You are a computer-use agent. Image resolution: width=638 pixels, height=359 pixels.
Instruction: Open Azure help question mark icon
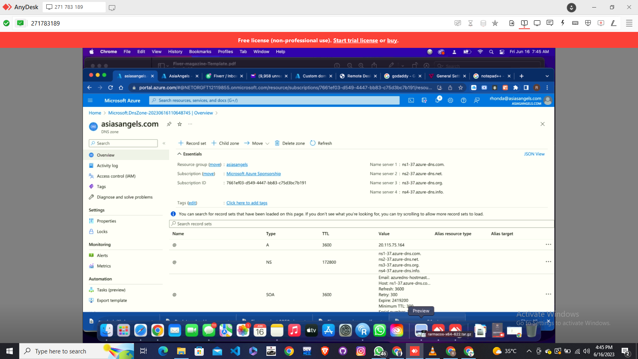point(464,101)
